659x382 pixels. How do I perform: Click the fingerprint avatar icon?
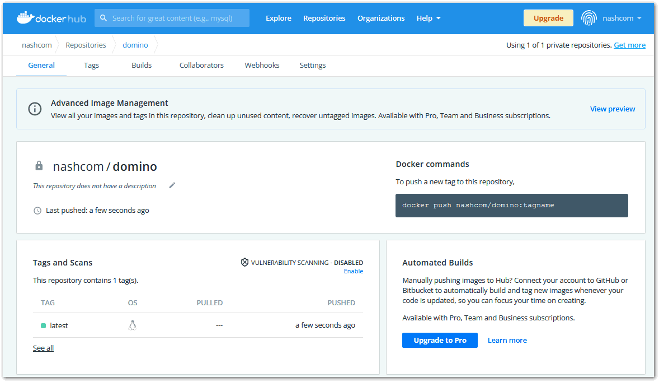coord(589,18)
